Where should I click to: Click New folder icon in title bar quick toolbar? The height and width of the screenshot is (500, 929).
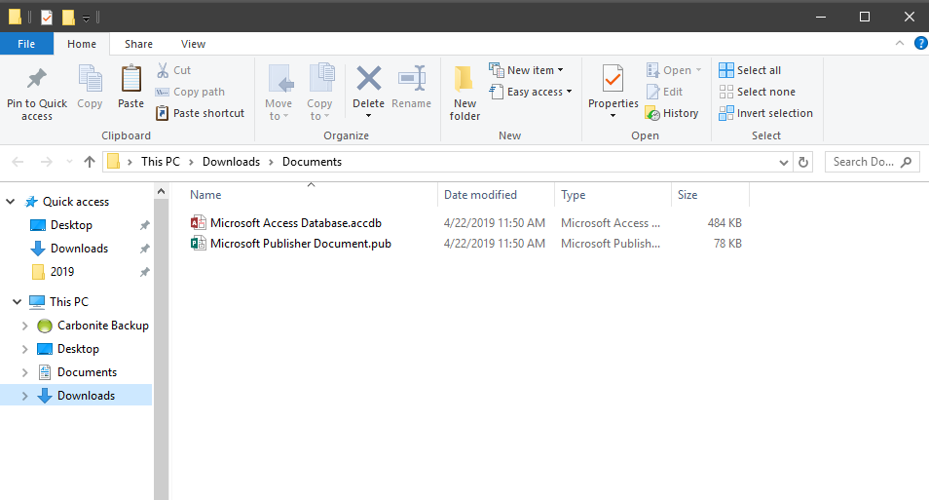[x=68, y=18]
